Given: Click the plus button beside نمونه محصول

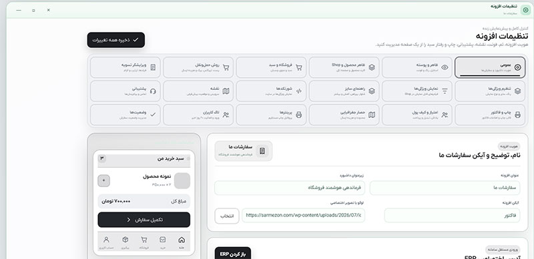Looking at the screenshot, I should tap(104, 181).
